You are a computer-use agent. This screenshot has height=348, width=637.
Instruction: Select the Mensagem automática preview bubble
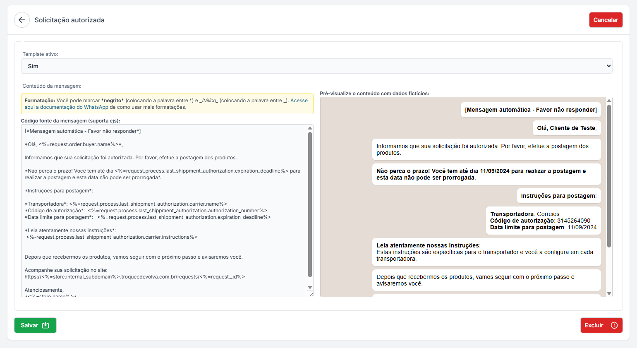tap(531, 110)
